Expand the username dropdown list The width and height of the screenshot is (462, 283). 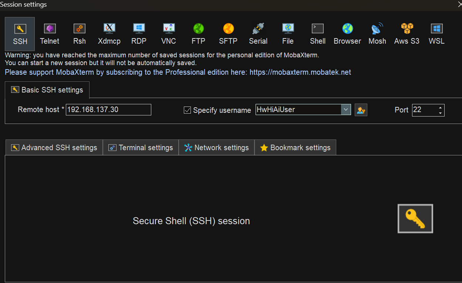click(346, 110)
